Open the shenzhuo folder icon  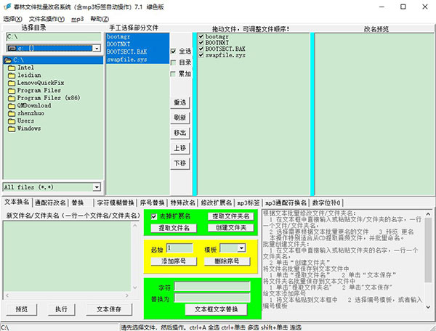coord(11,113)
